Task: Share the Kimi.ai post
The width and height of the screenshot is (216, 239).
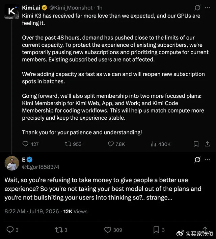Action: point(207,144)
